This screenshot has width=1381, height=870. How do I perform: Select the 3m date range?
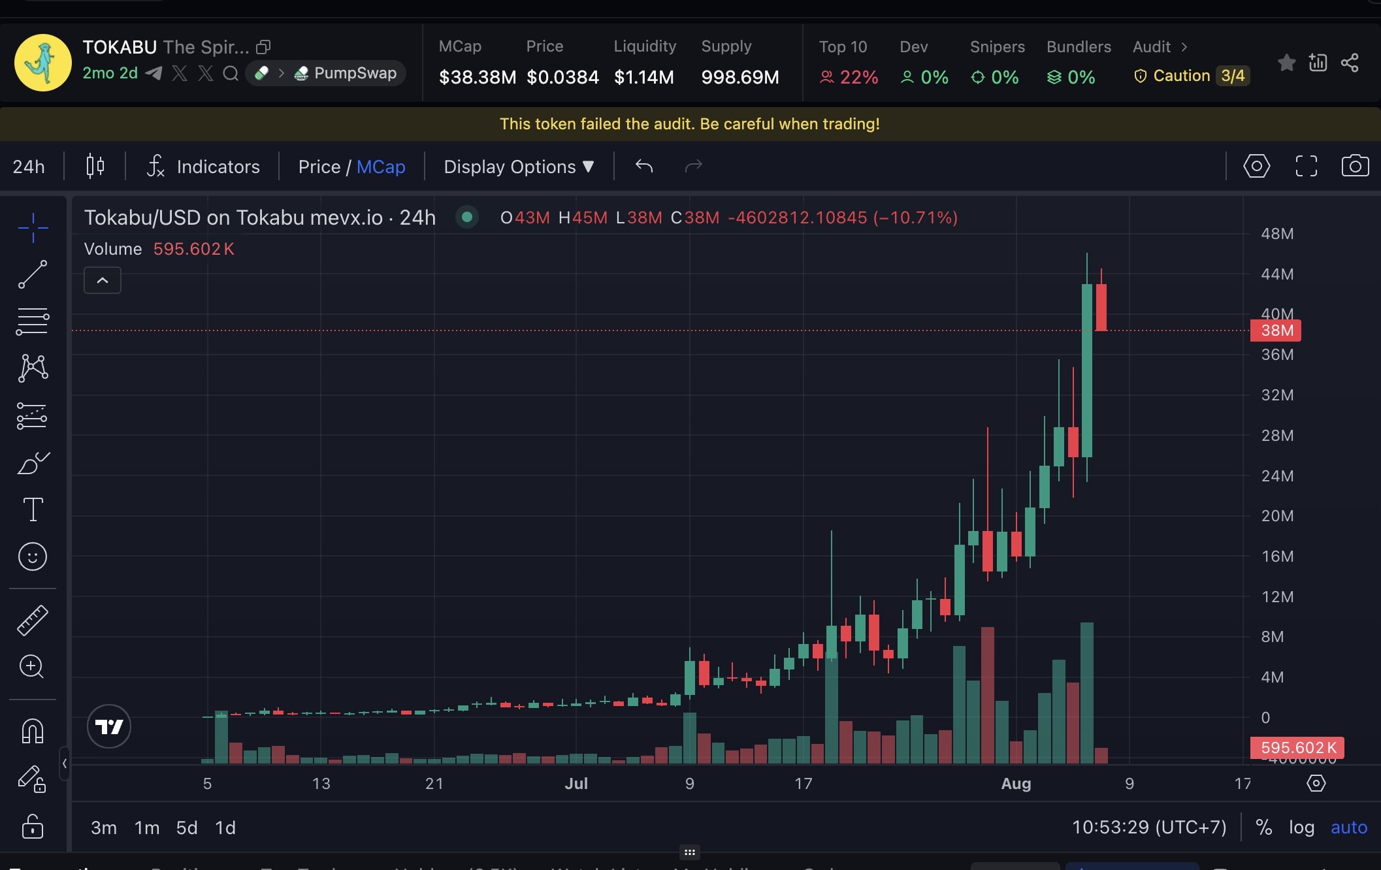click(x=104, y=828)
